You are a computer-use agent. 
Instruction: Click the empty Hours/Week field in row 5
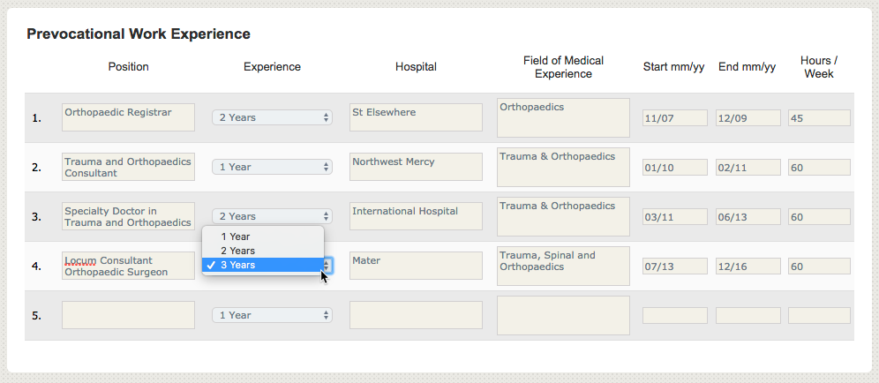(819, 315)
